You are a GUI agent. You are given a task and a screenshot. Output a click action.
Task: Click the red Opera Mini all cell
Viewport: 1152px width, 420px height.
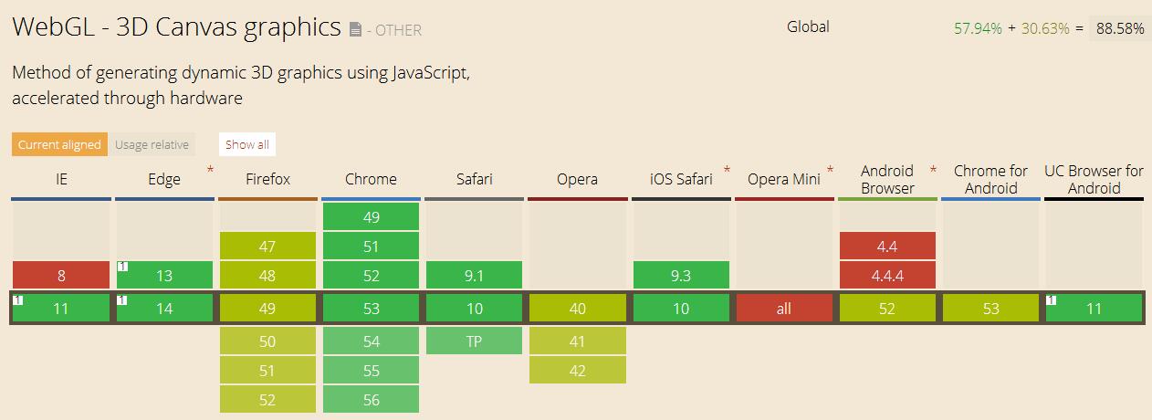784,309
